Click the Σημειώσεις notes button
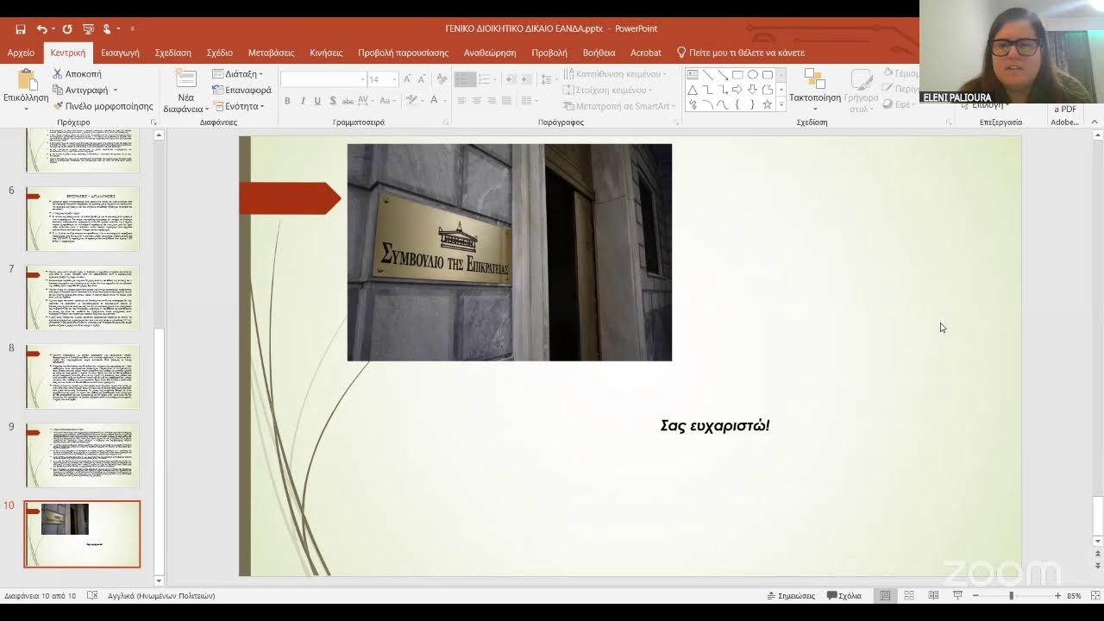This screenshot has width=1104, height=621. click(x=790, y=596)
